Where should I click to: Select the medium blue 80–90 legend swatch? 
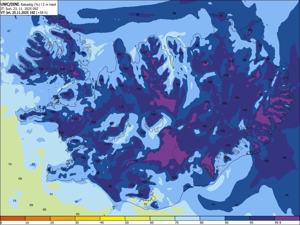click(212, 218)
